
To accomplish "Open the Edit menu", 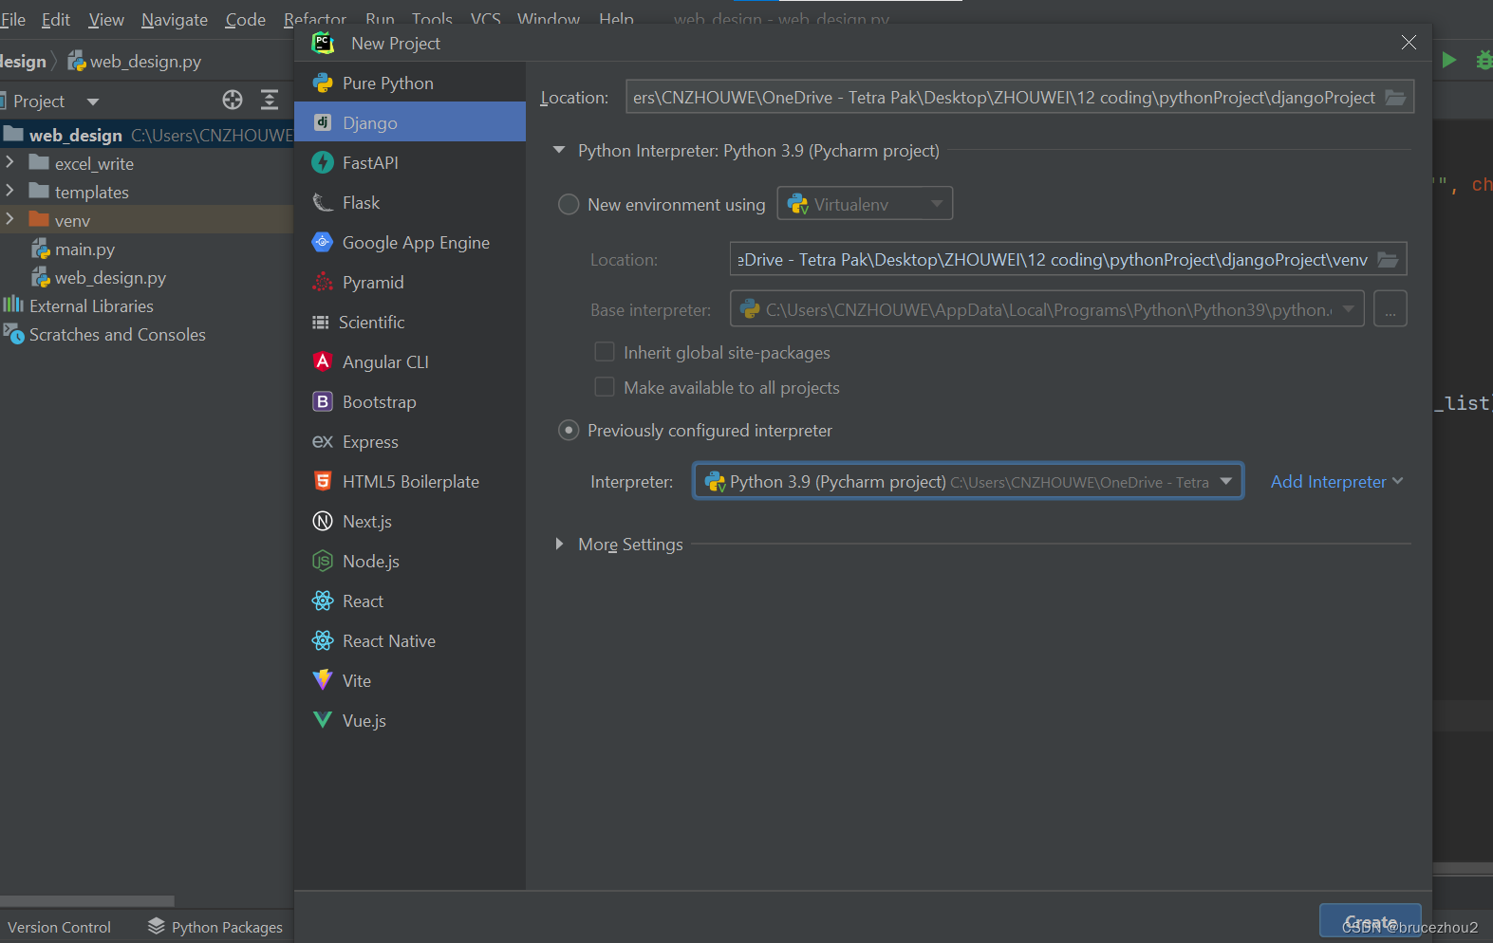I will 56,20.
